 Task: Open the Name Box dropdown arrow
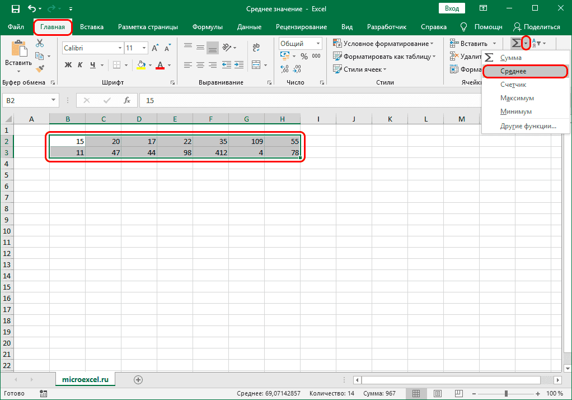tap(54, 100)
